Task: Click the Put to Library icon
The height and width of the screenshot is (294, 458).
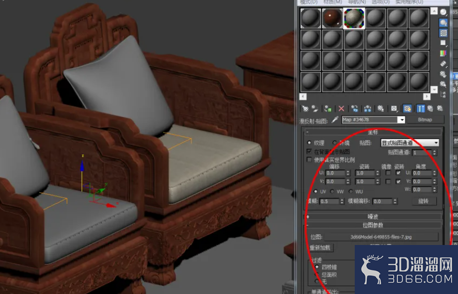Action: click(x=381, y=109)
